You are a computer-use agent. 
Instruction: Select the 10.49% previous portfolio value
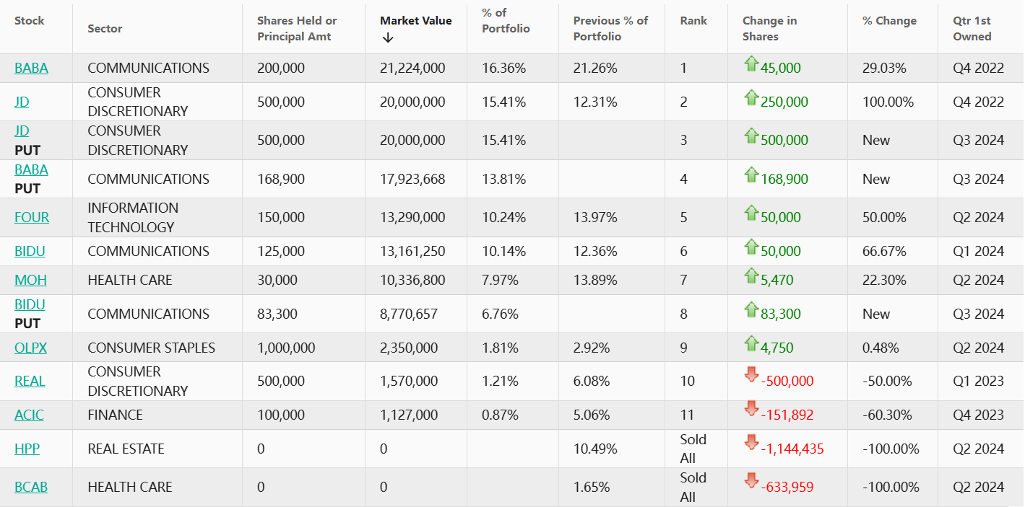[595, 449]
